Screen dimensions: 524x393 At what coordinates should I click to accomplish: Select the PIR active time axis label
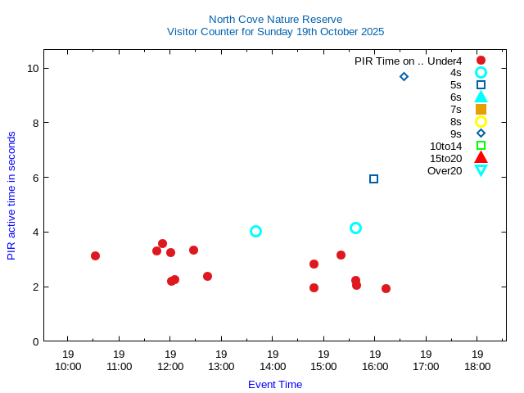(11, 196)
